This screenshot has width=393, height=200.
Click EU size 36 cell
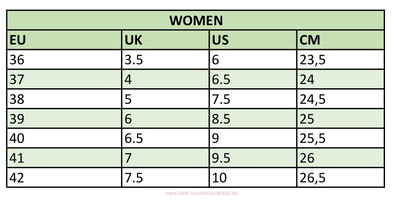coord(65,60)
